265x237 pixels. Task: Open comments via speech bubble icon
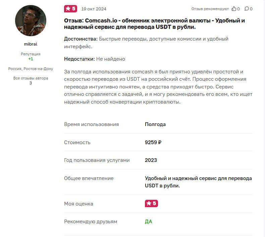(247, 9)
